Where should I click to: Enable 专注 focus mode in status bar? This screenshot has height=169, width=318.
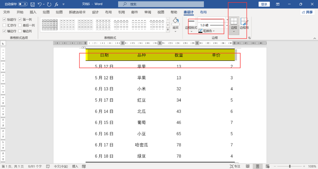click(x=235, y=166)
